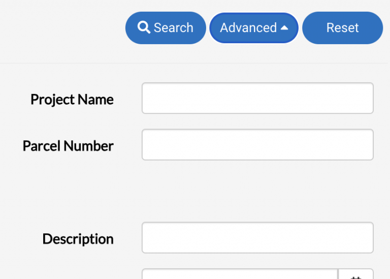The height and width of the screenshot is (279, 390).
Task: Click the Parcel Number label
Action: (68, 146)
